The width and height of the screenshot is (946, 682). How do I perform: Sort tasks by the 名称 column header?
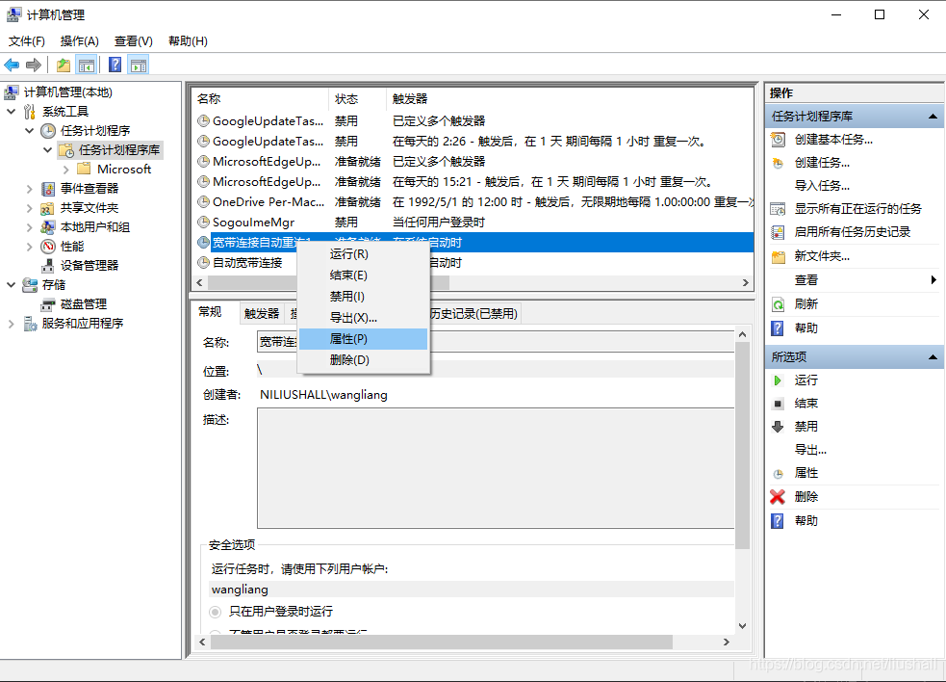(x=261, y=99)
